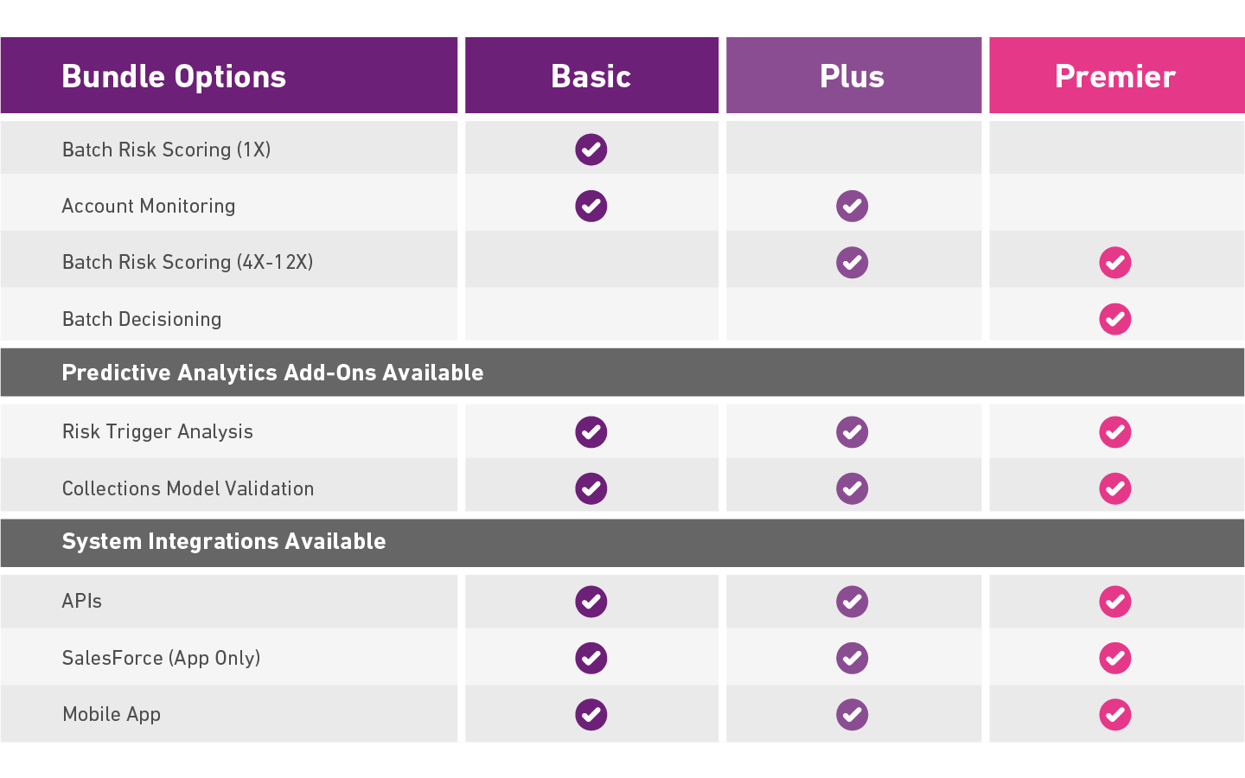The image size is (1245, 778).
Task: Click the Basic checkmark for SalesForce (App Only)
Action: (x=591, y=658)
